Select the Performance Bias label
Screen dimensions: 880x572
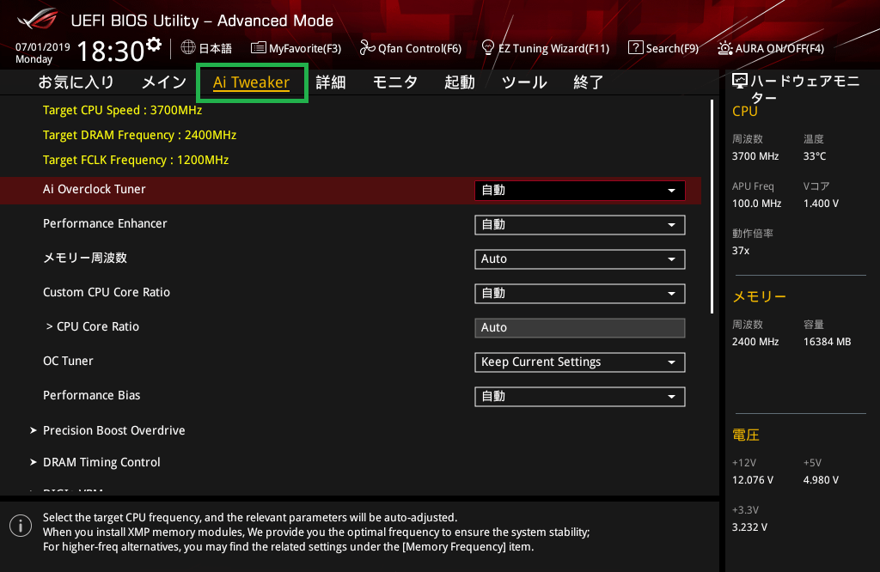tap(91, 395)
